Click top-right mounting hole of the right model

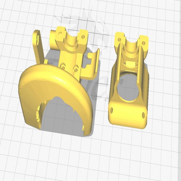pyautogui.click(x=143, y=43)
